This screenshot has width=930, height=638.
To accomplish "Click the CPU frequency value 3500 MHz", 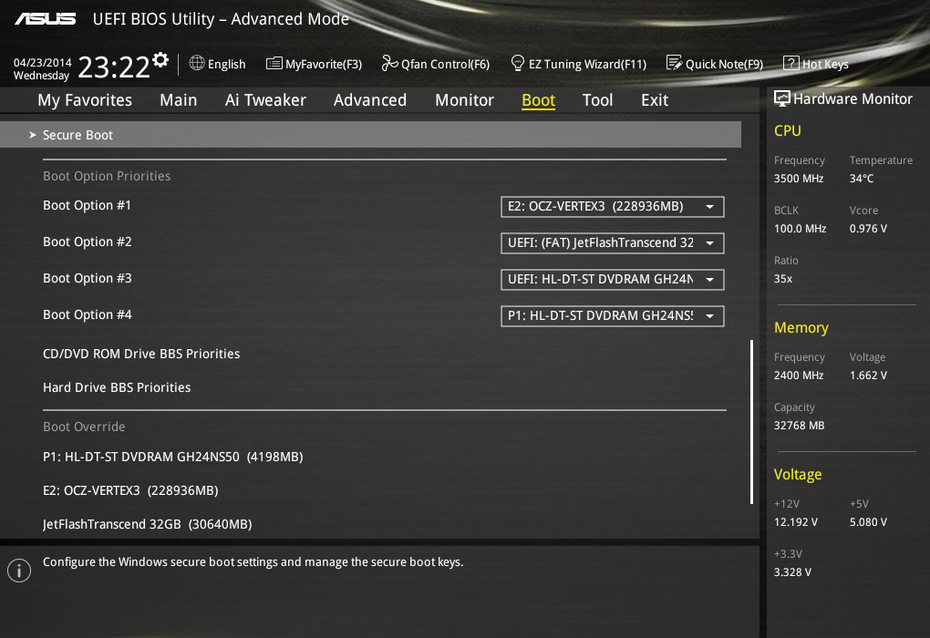I will coord(799,179).
